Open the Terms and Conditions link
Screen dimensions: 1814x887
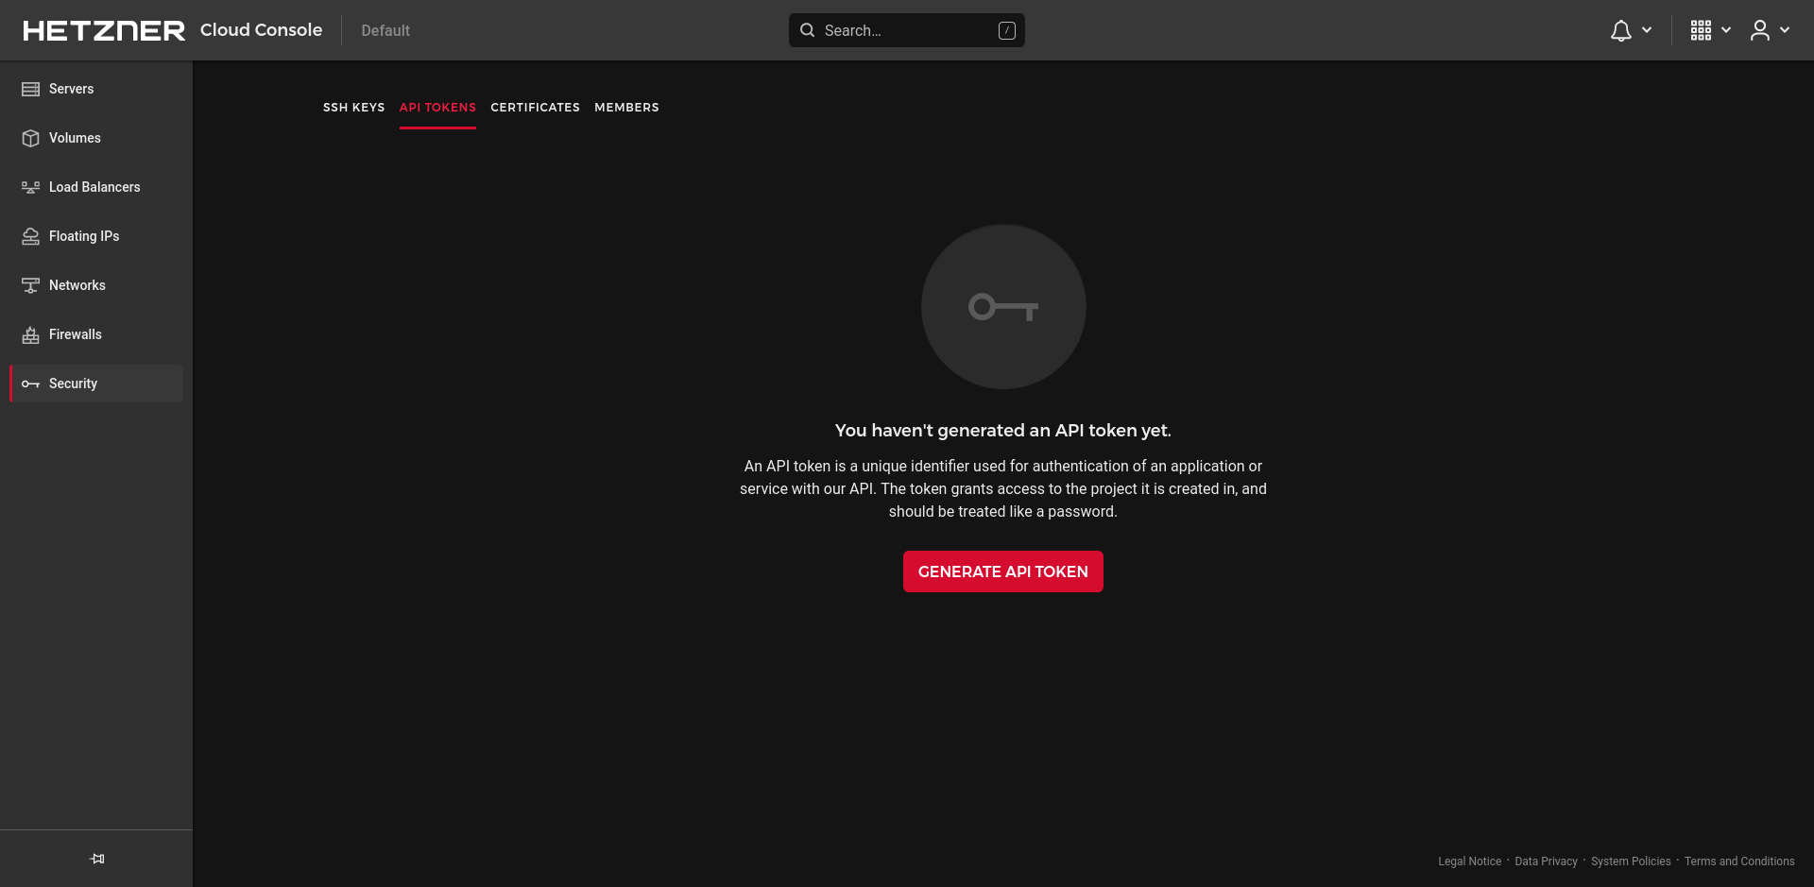(1738, 861)
